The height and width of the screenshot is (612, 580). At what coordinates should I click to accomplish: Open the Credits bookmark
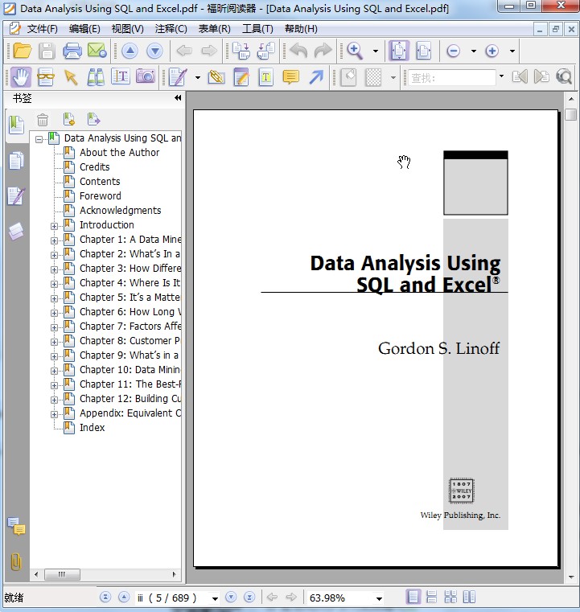pyautogui.click(x=94, y=167)
